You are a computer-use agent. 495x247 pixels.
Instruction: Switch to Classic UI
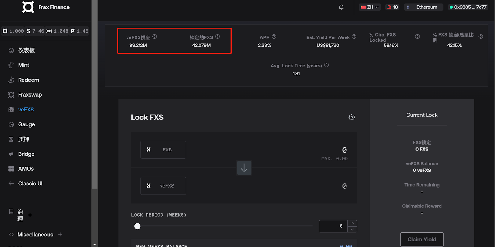click(x=30, y=184)
